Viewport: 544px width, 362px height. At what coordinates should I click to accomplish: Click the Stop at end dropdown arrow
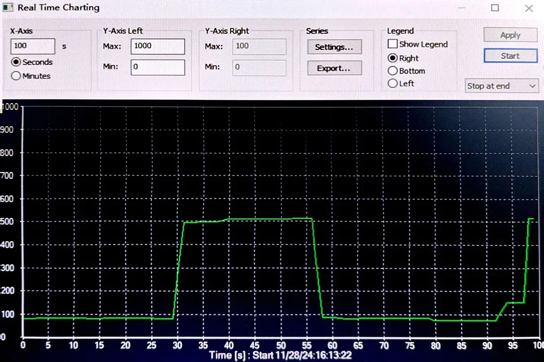click(x=532, y=86)
